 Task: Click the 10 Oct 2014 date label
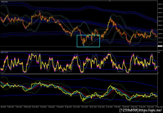point(76,107)
